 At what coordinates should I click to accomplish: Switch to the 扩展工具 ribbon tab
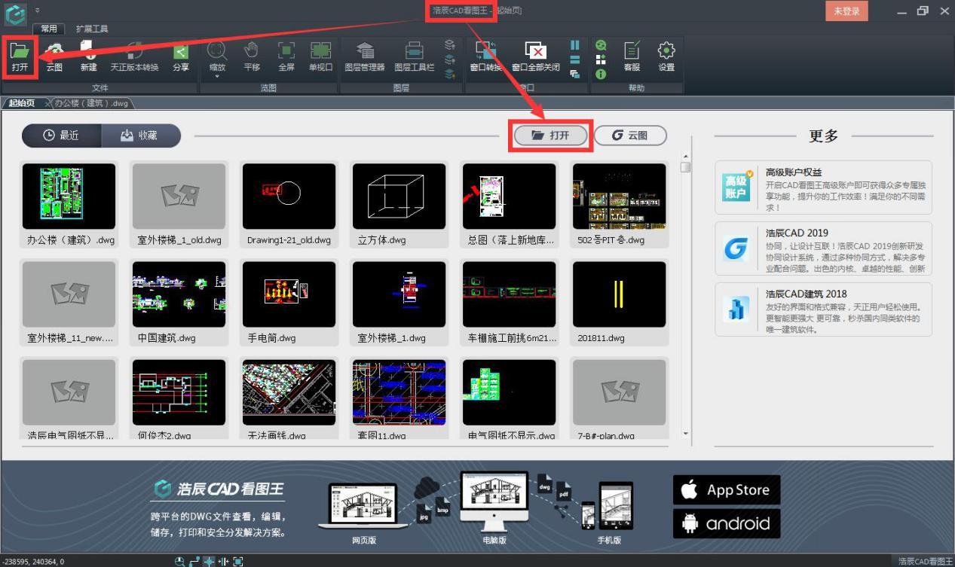point(92,29)
